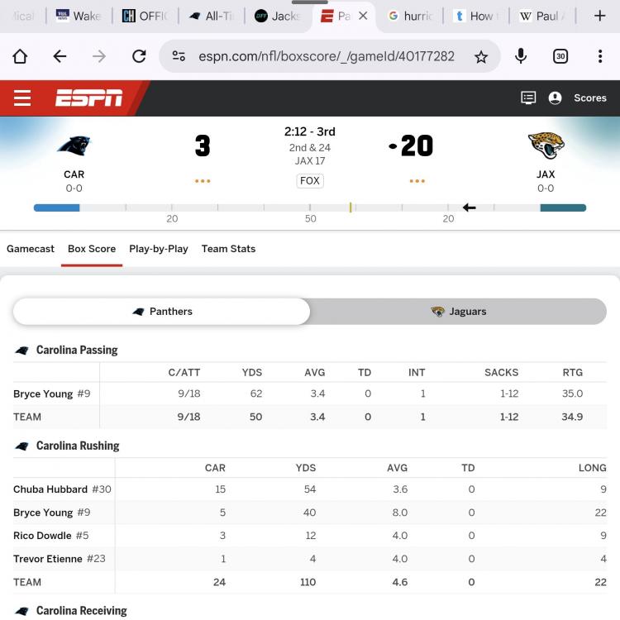Expand Jacksonville scoring dots under score 20
The image size is (620, 620).
click(x=417, y=181)
